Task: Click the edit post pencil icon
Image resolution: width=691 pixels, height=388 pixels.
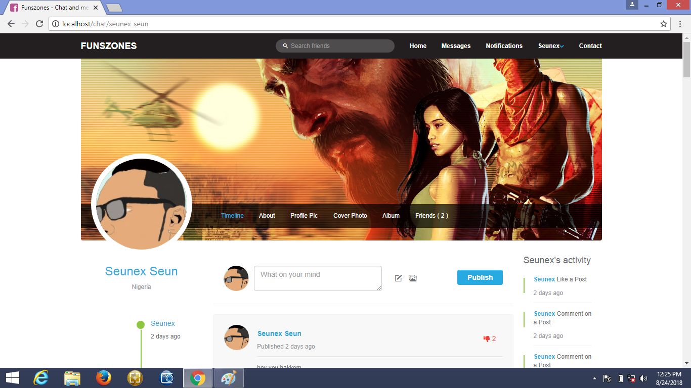Action: click(x=398, y=278)
